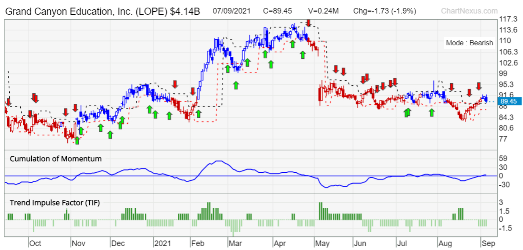Click the 84.3 price axis value
The width and height of the screenshot is (523, 250).
[x=506, y=117]
